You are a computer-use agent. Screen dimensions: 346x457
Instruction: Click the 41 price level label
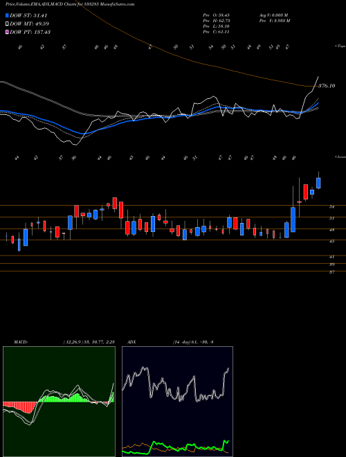pyautogui.click(x=331, y=257)
